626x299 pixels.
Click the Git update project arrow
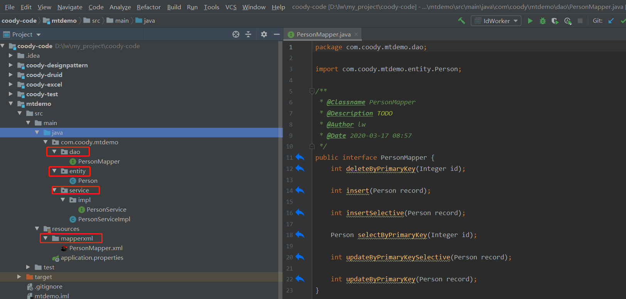pos(611,21)
